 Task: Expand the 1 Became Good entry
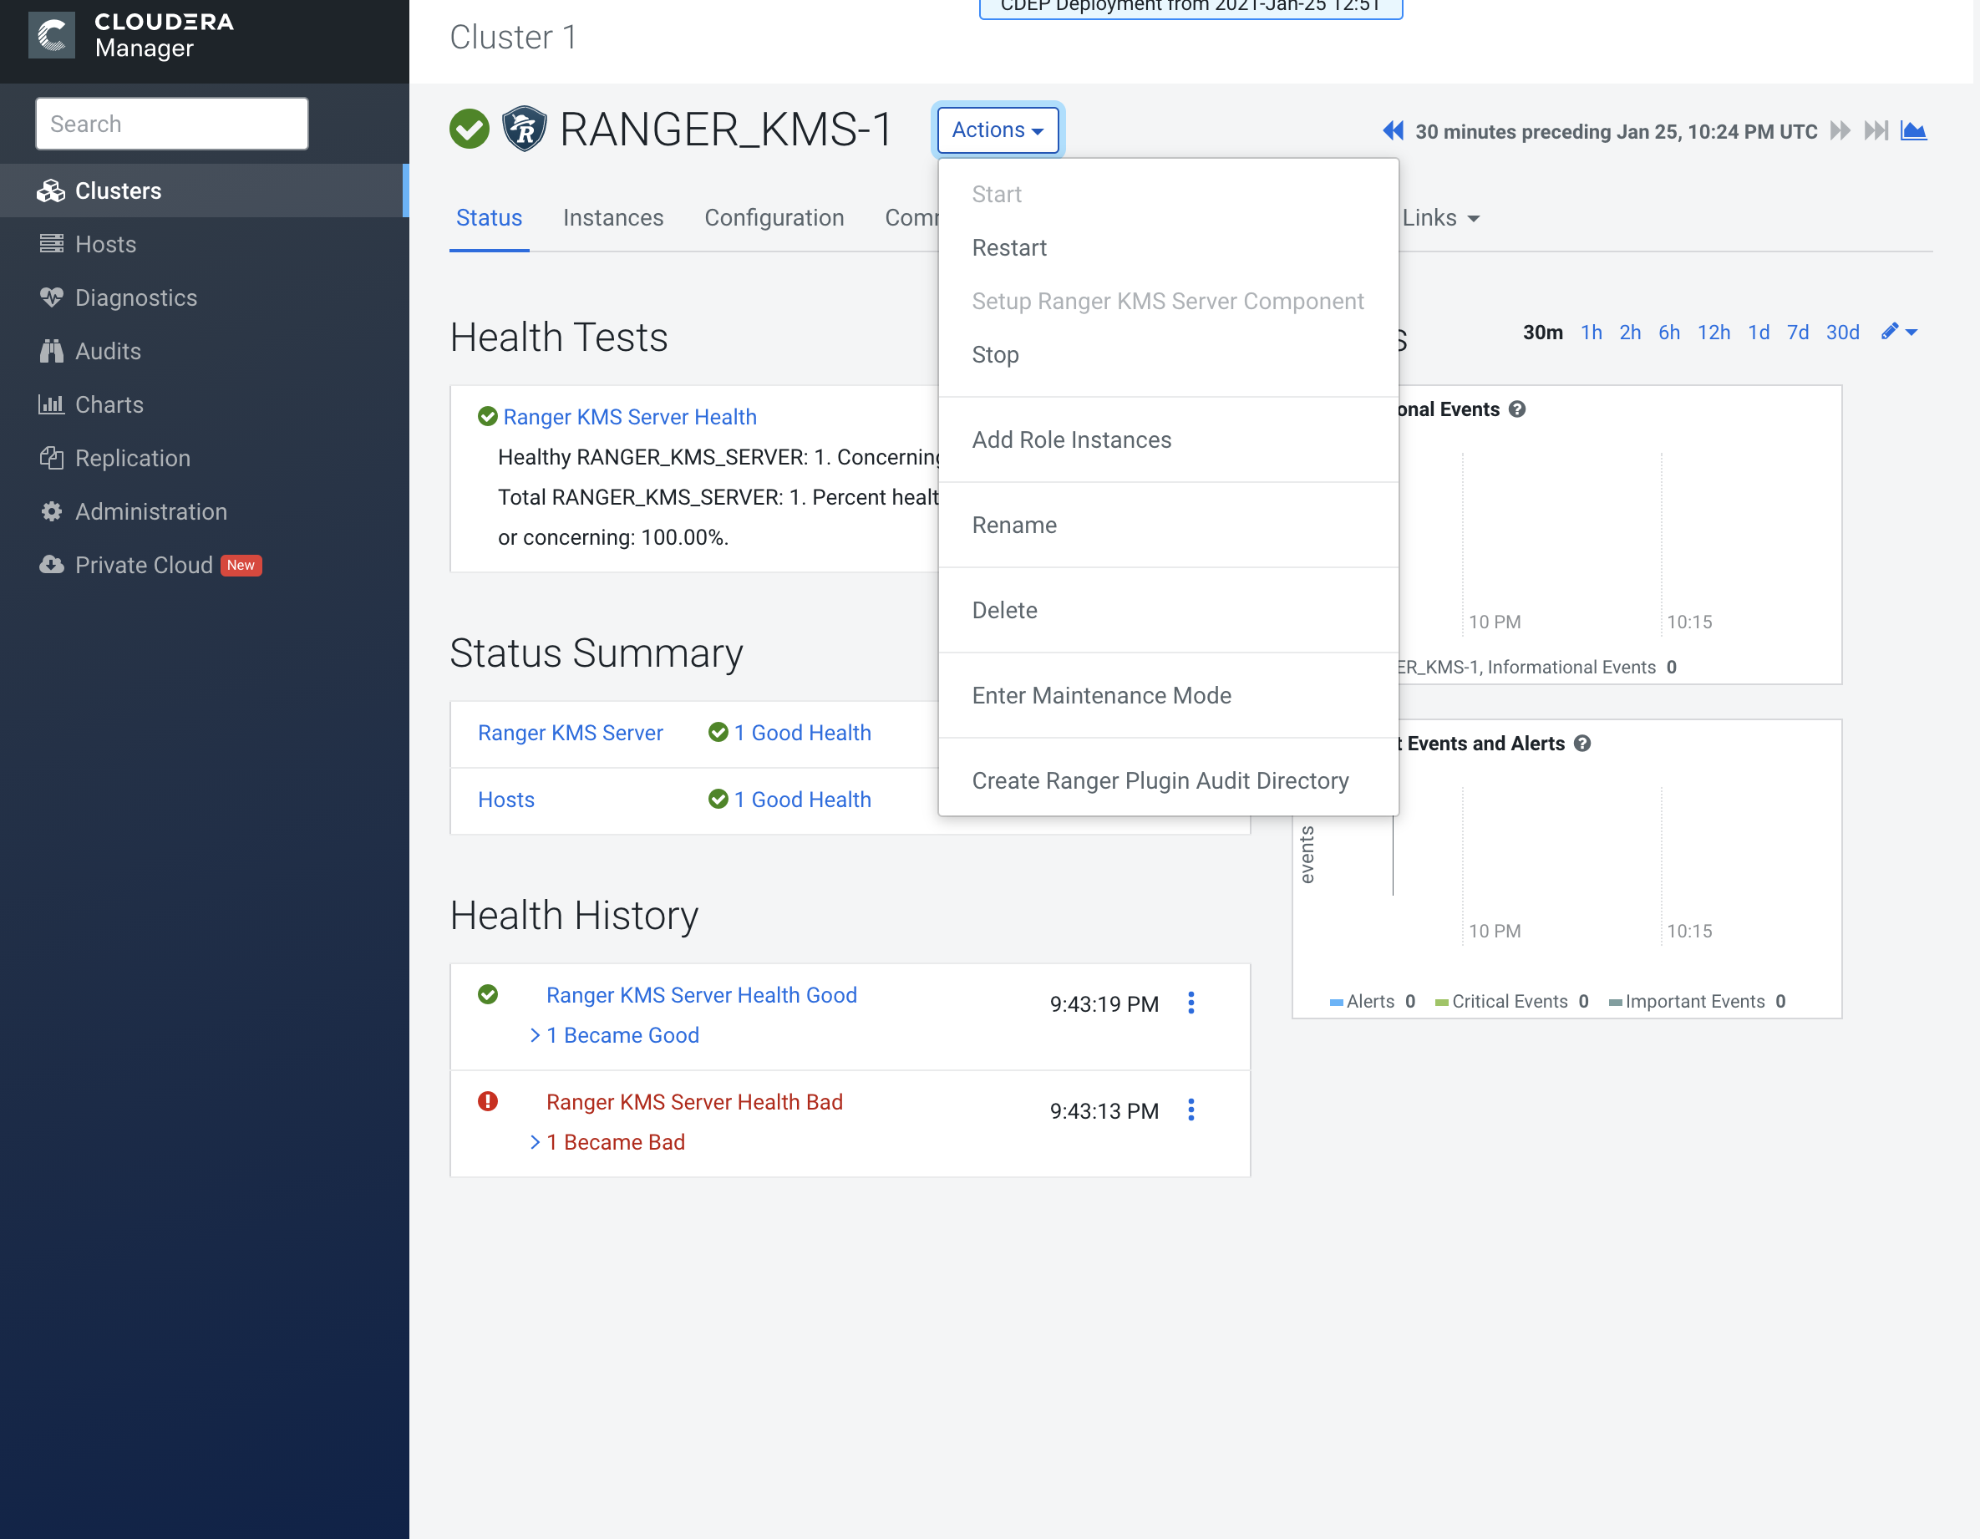pyautogui.click(x=622, y=1034)
